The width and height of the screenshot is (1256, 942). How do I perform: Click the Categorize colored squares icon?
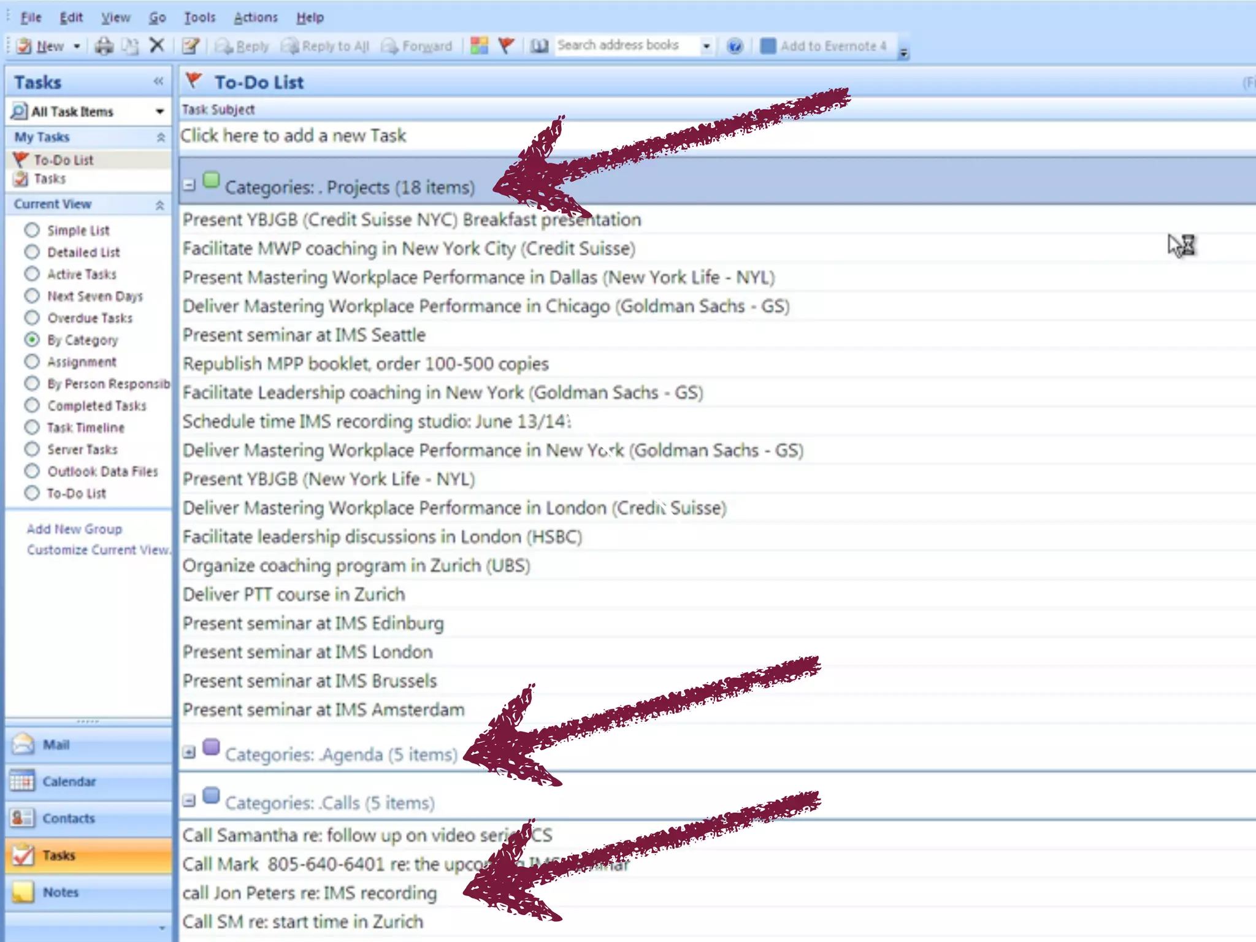click(x=479, y=45)
